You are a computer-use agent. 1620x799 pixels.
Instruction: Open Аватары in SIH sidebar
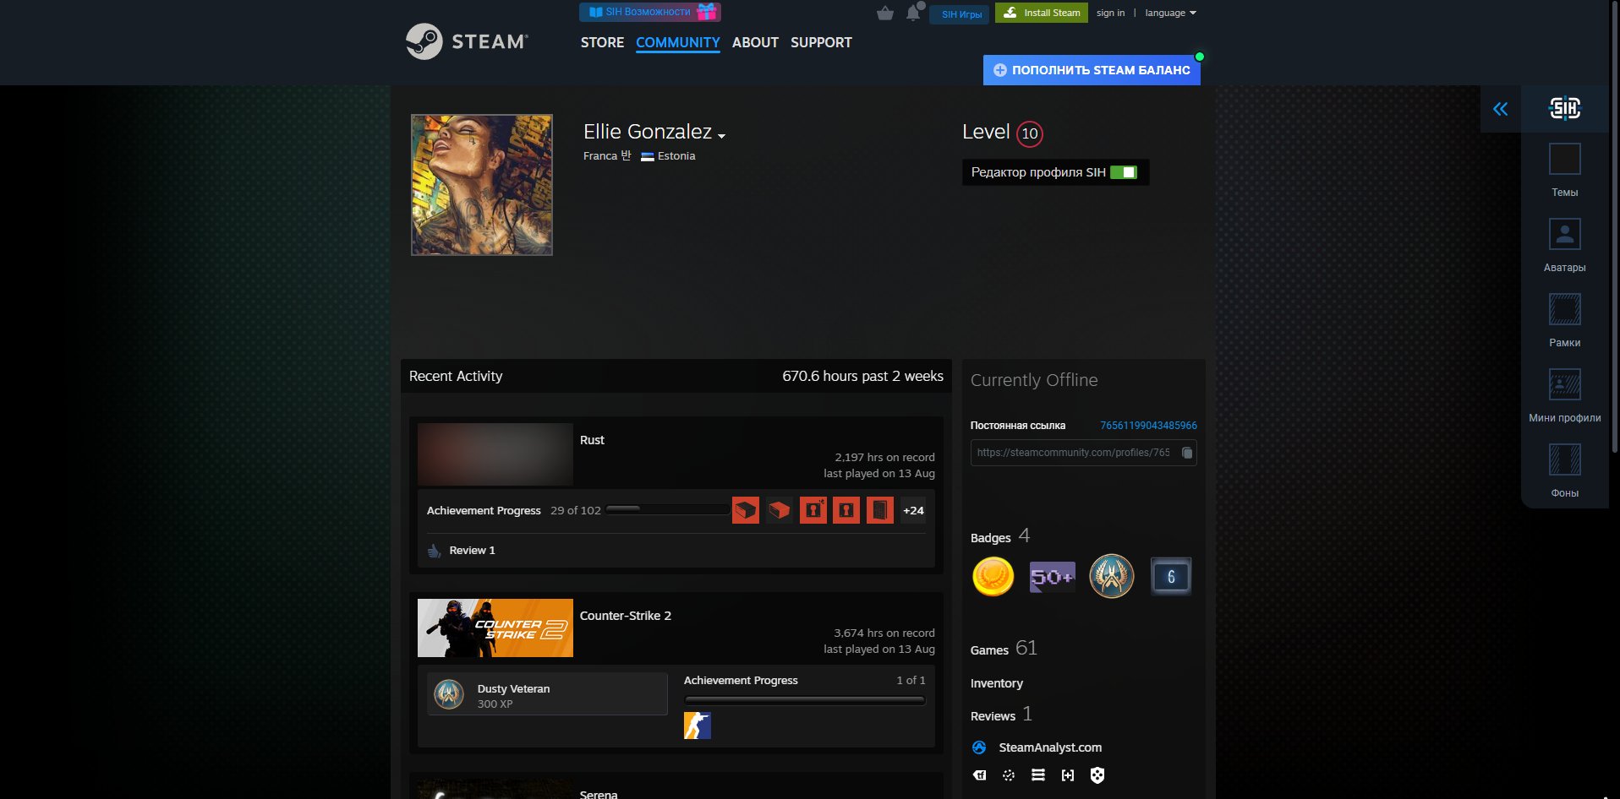click(x=1564, y=246)
